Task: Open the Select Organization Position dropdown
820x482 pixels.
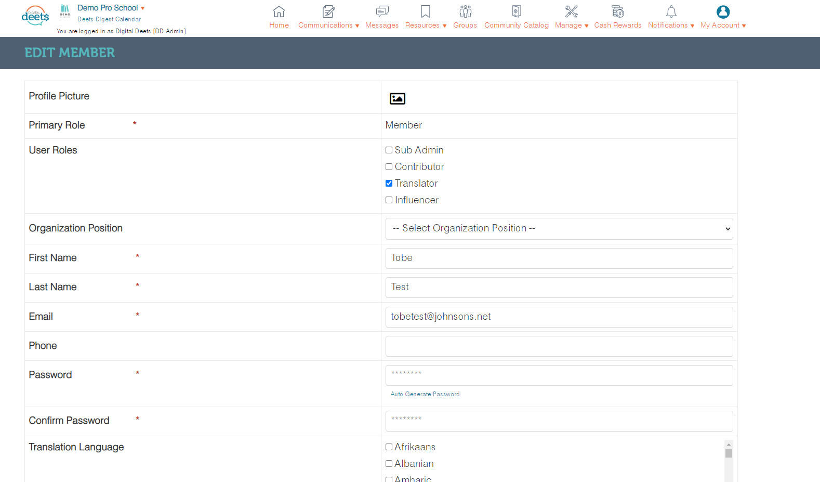Action: coord(559,229)
